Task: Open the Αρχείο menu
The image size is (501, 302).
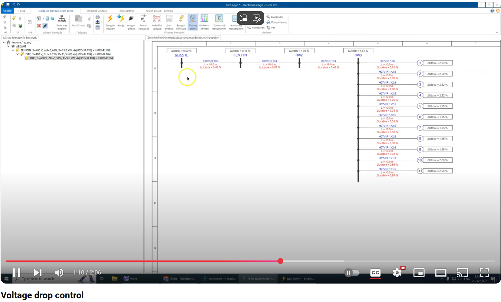Action: click(7, 11)
